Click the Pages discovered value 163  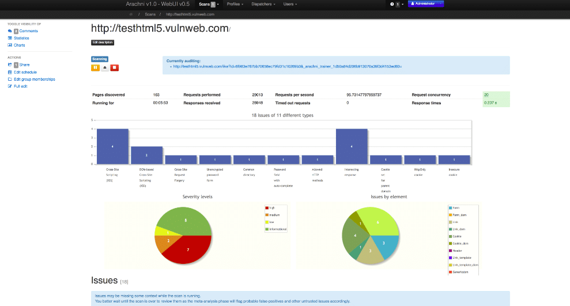(x=156, y=95)
